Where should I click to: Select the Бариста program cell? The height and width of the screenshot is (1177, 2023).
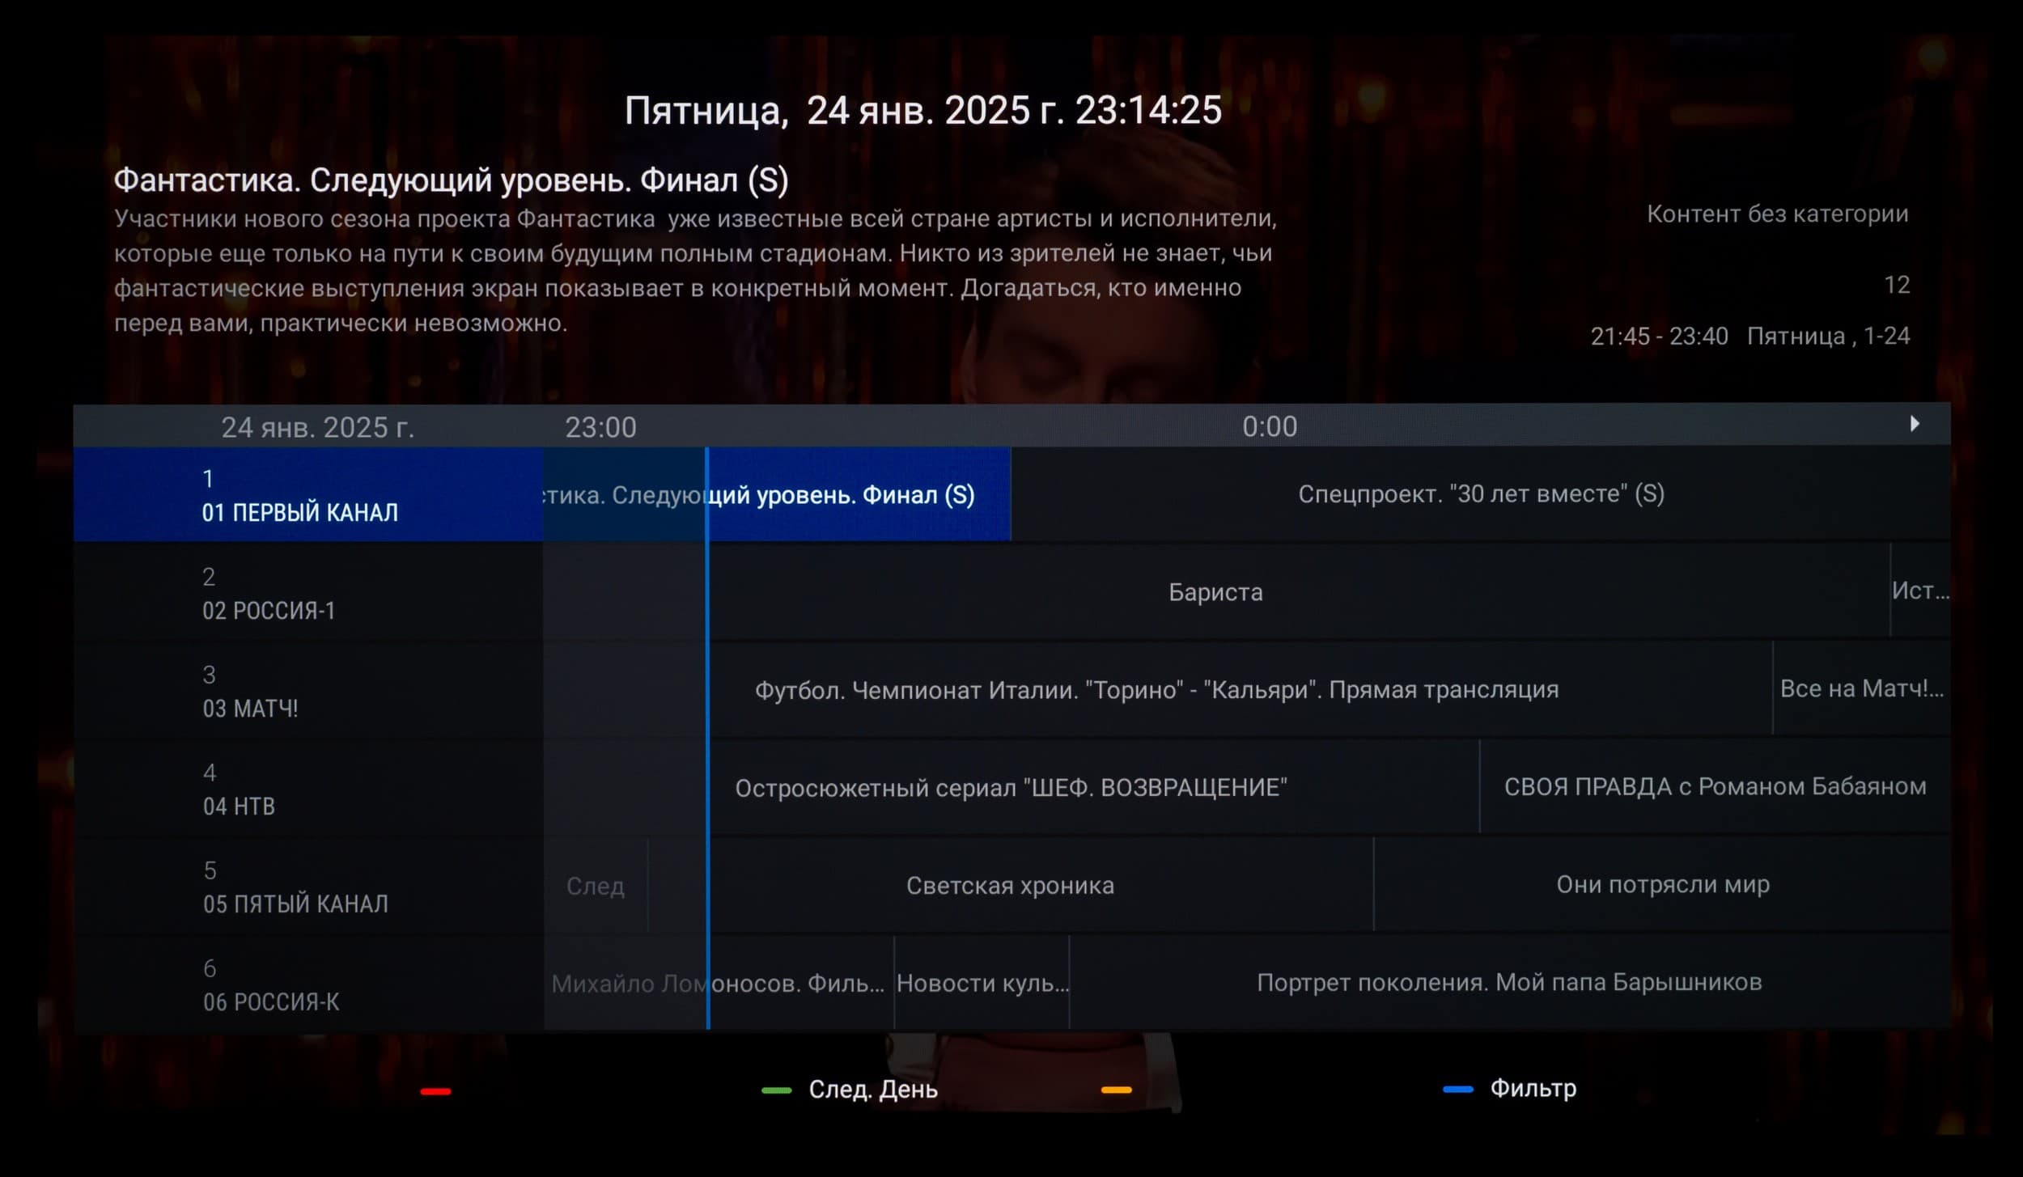(1215, 592)
